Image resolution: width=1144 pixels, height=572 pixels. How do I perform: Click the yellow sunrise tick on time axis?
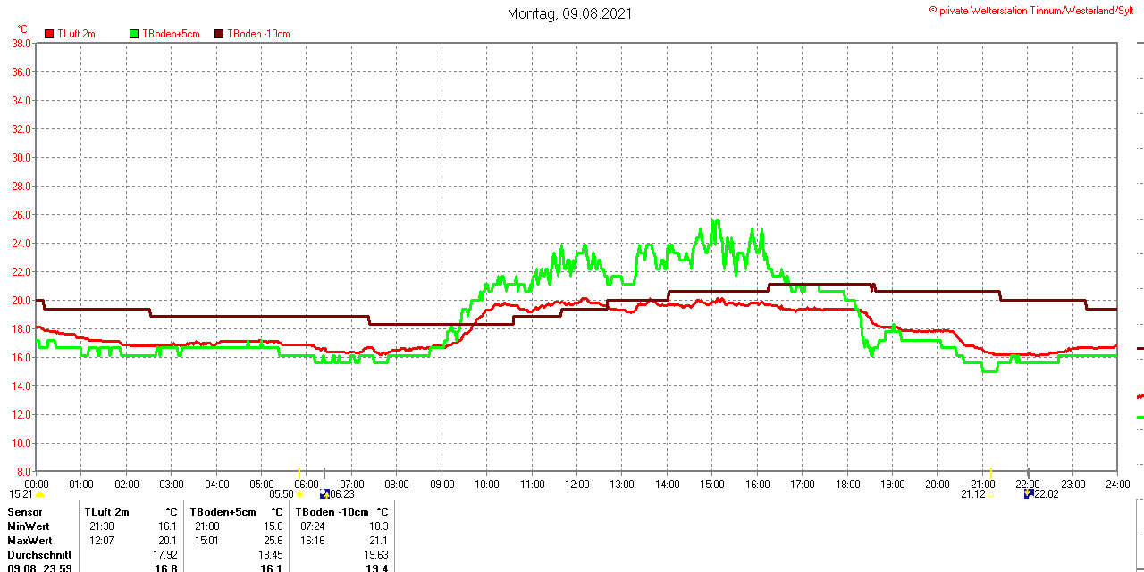[x=299, y=474]
